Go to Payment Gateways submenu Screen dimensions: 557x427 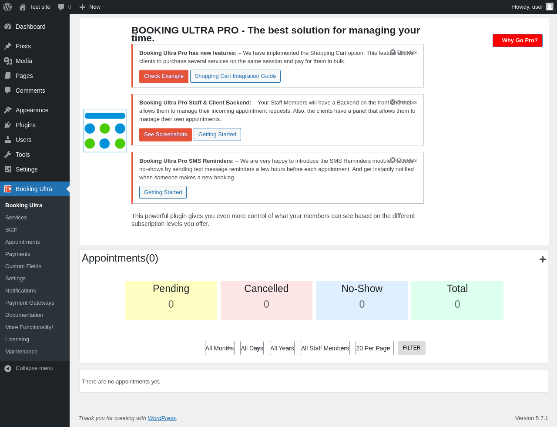[30, 303]
